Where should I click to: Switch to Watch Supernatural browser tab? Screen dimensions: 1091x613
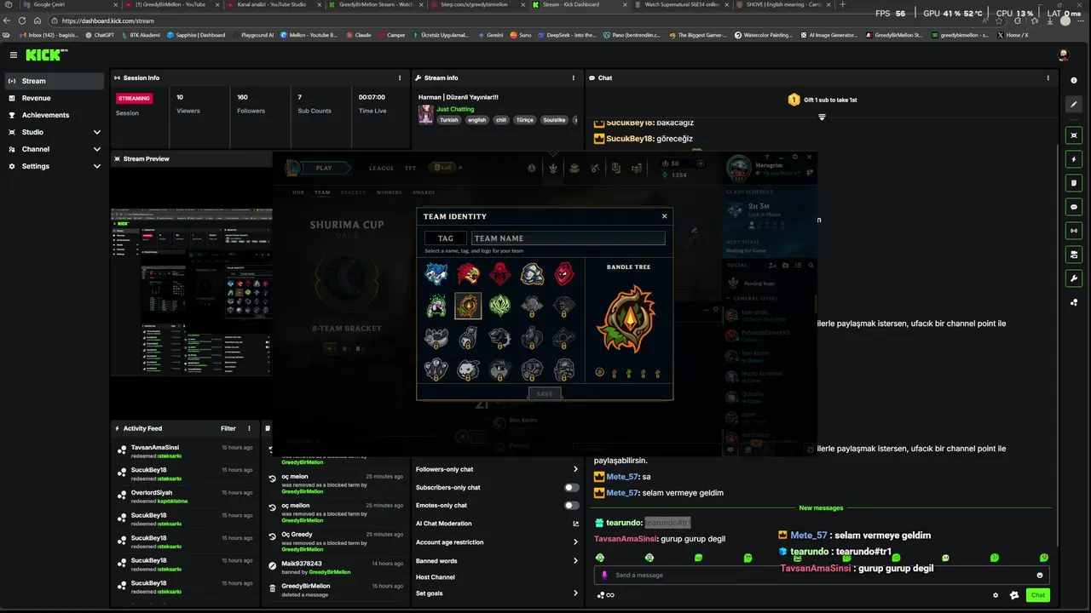680,4
